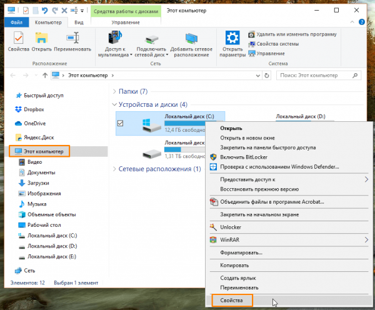Image resolution: width=375 pixels, height=310 pixels.
Task: Expand Предоставить доступ к submenu
Action: click(x=289, y=179)
